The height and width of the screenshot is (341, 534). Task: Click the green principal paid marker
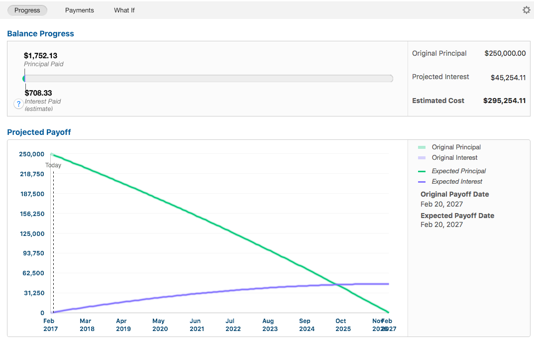[x=24, y=79]
